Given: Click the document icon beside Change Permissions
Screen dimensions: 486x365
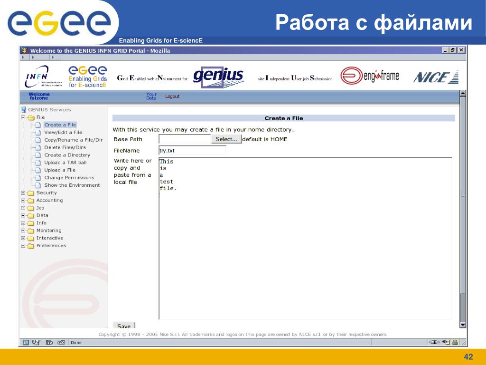Looking at the screenshot, I should point(38,178).
